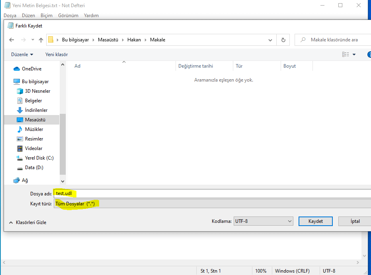Select Masaüstü in the address breadcrumb

[x=108, y=40]
